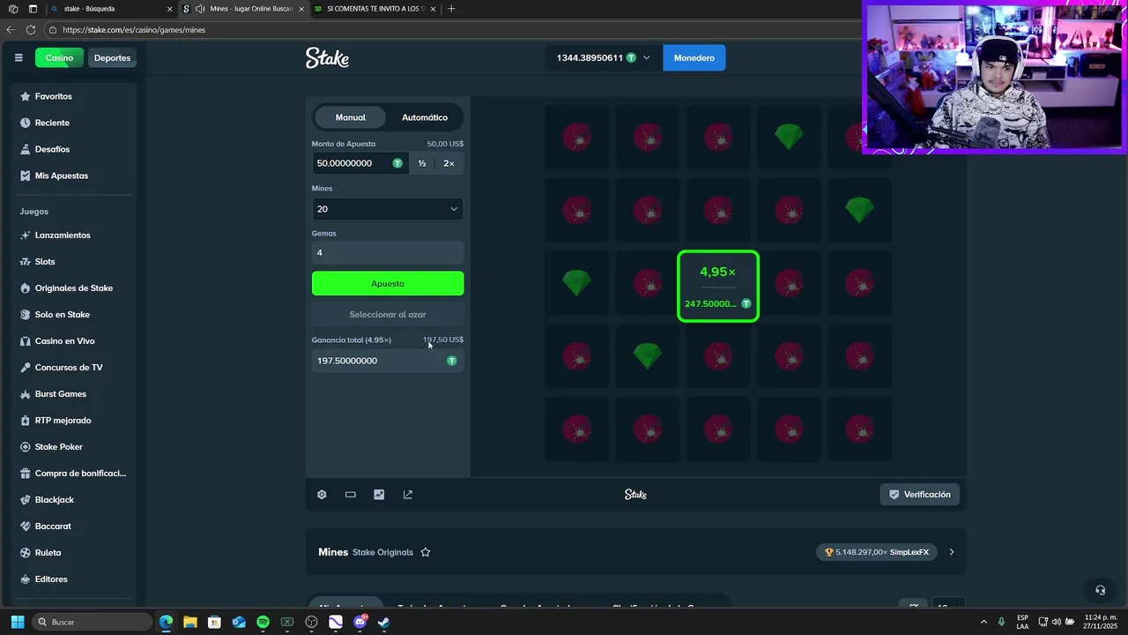Image resolution: width=1128 pixels, height=635 pixels.
Task: Click the green Apuesta button
Action: coord(388,283)
